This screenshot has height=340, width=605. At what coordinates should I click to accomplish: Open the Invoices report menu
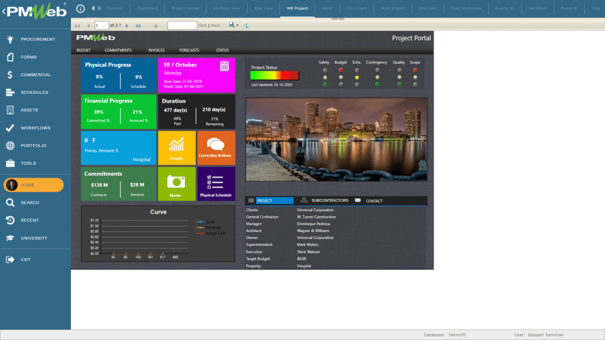pyautogui.click(x=156, y=50)
